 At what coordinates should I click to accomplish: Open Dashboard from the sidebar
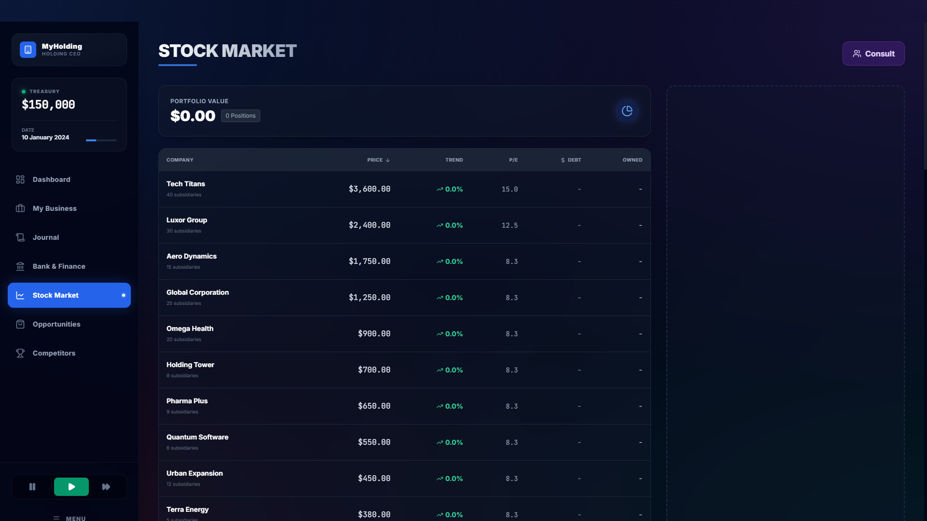tap(51, 179)
